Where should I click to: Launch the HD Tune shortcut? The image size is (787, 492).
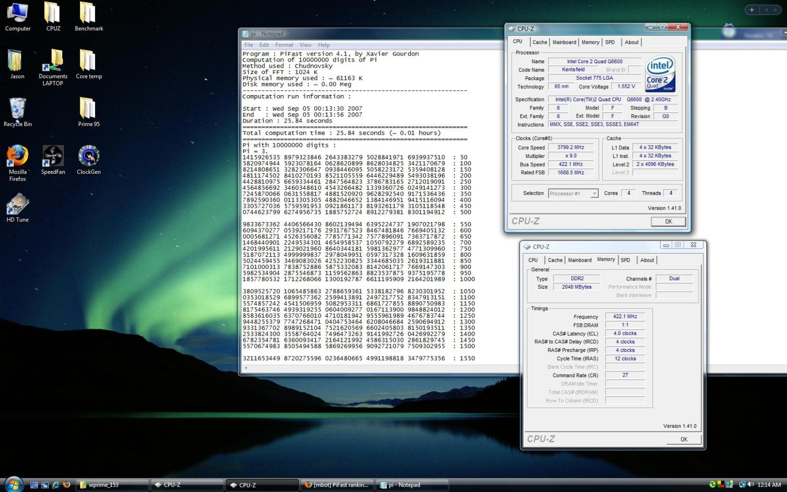[17, 208]
